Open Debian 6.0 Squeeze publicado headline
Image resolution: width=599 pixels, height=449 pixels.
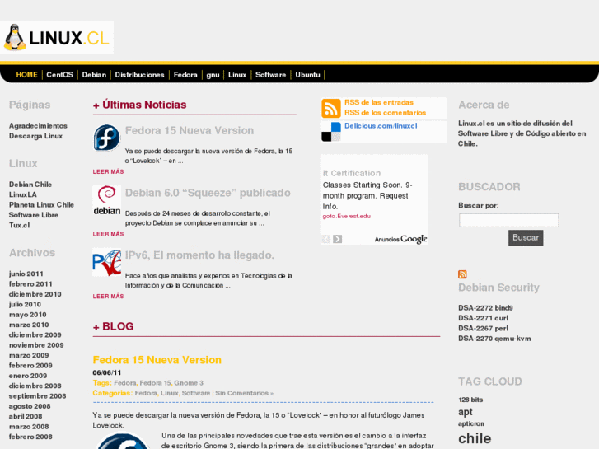tap(208, 193)
